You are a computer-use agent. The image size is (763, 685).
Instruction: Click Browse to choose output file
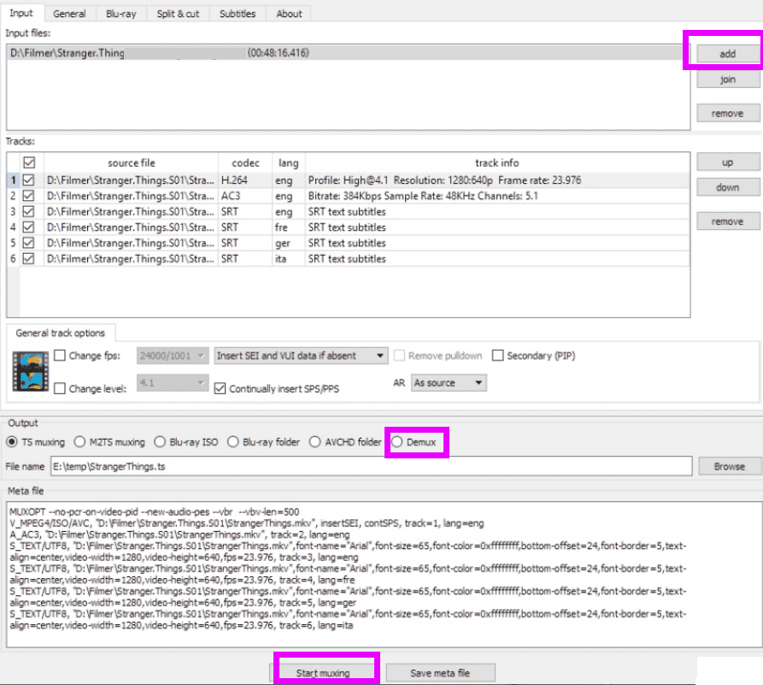(728, 467)
